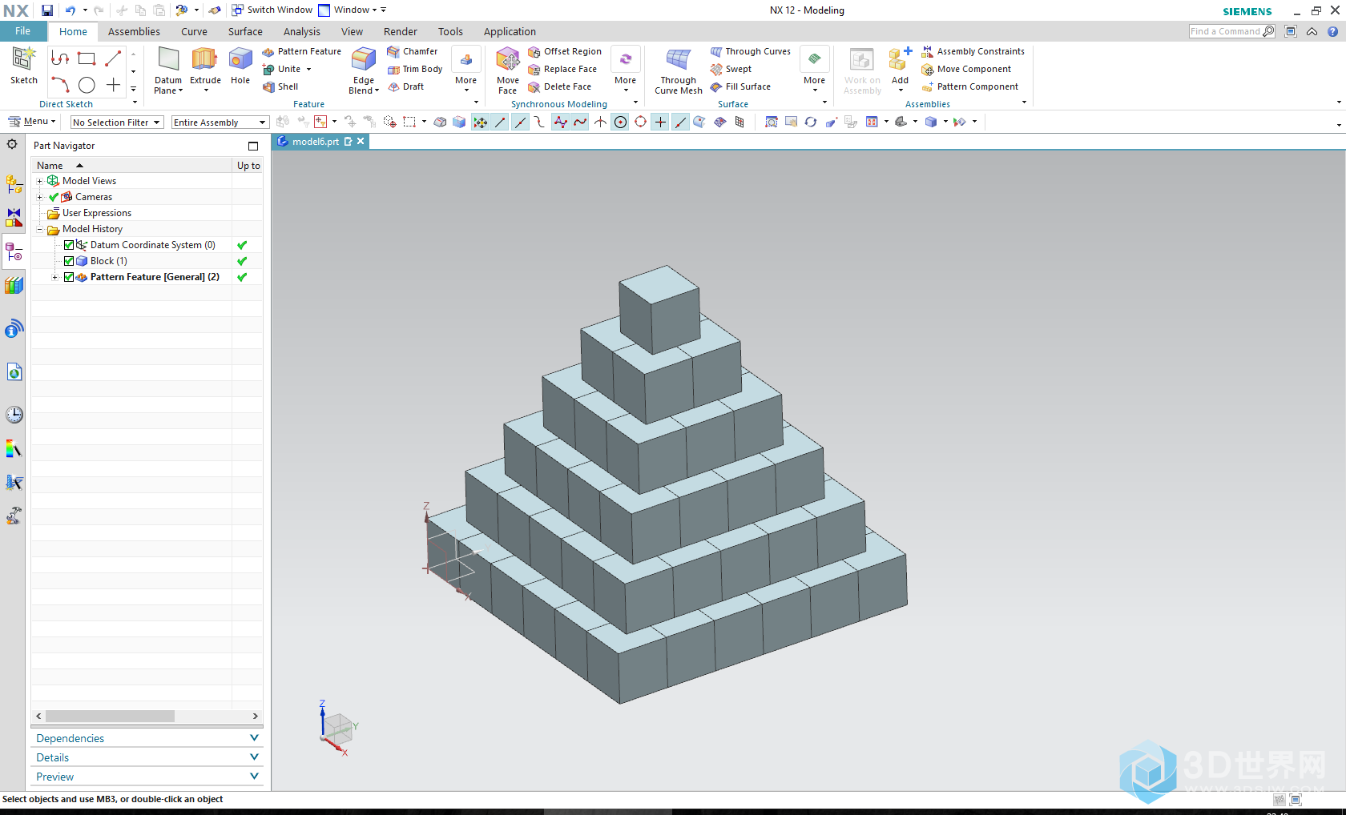The height and width of the screenshot is (815, 1346).
Task: Click the Delete Face command
Action: click(x=560, y=86)
